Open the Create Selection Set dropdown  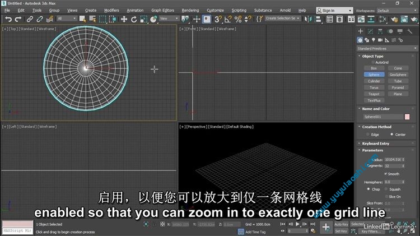pyautogui.click(x=283, y=18)
